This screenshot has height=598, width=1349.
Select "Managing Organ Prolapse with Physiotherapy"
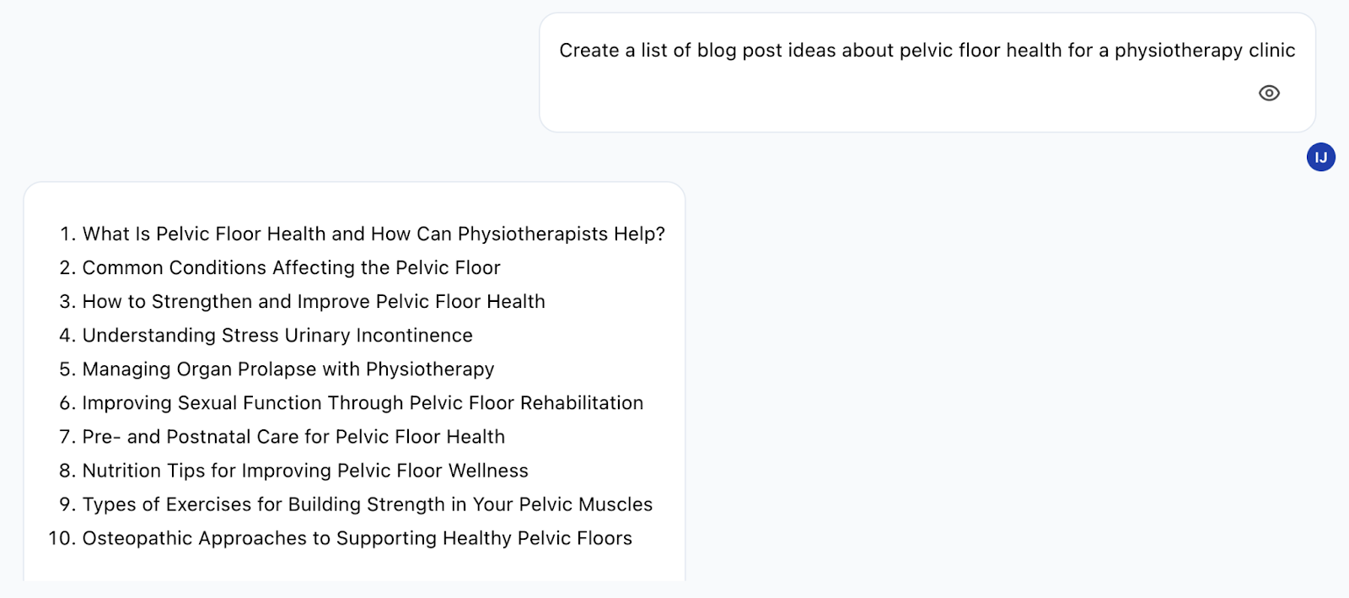[x=288, y=369]
